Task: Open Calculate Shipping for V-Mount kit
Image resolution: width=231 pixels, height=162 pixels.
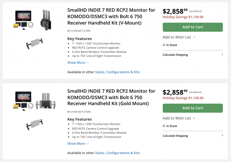Action: click(x=175, y=55)
